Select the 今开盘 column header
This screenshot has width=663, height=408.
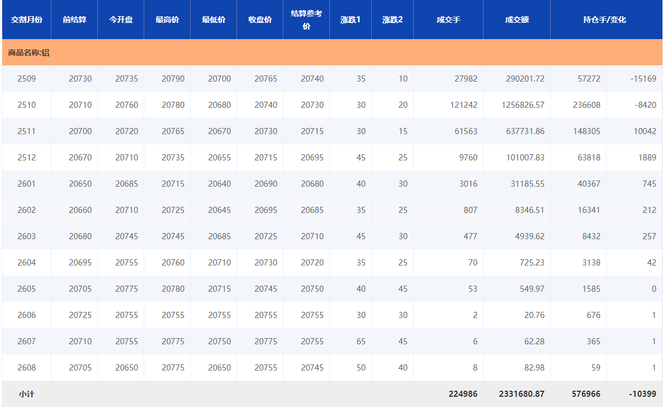[x=121, y=20]
